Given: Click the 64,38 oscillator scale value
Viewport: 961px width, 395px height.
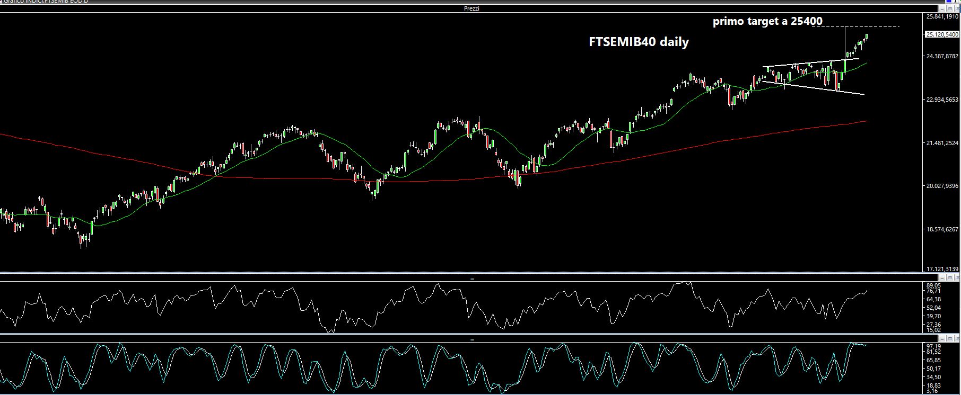Looking at the screenshot, I should coord(933,299).
